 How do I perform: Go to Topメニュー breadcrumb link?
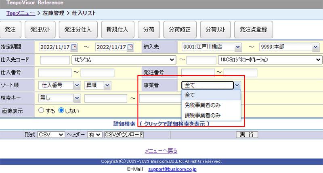point(21,13)
